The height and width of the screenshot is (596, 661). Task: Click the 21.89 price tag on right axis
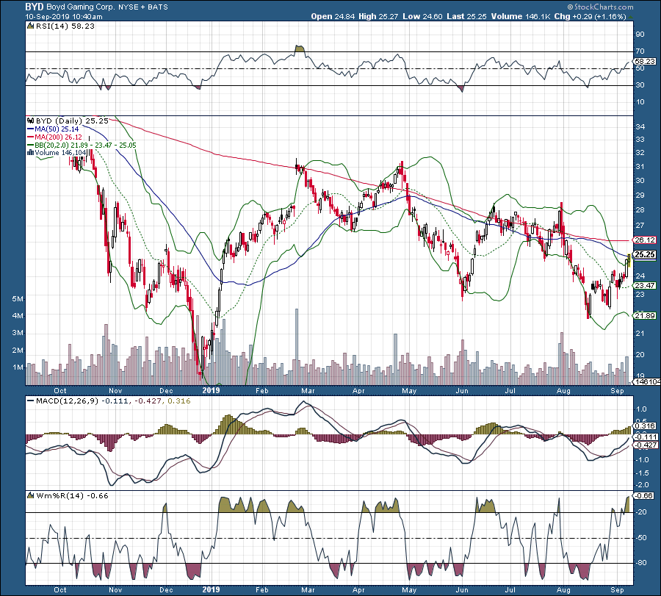pos(645,315)
